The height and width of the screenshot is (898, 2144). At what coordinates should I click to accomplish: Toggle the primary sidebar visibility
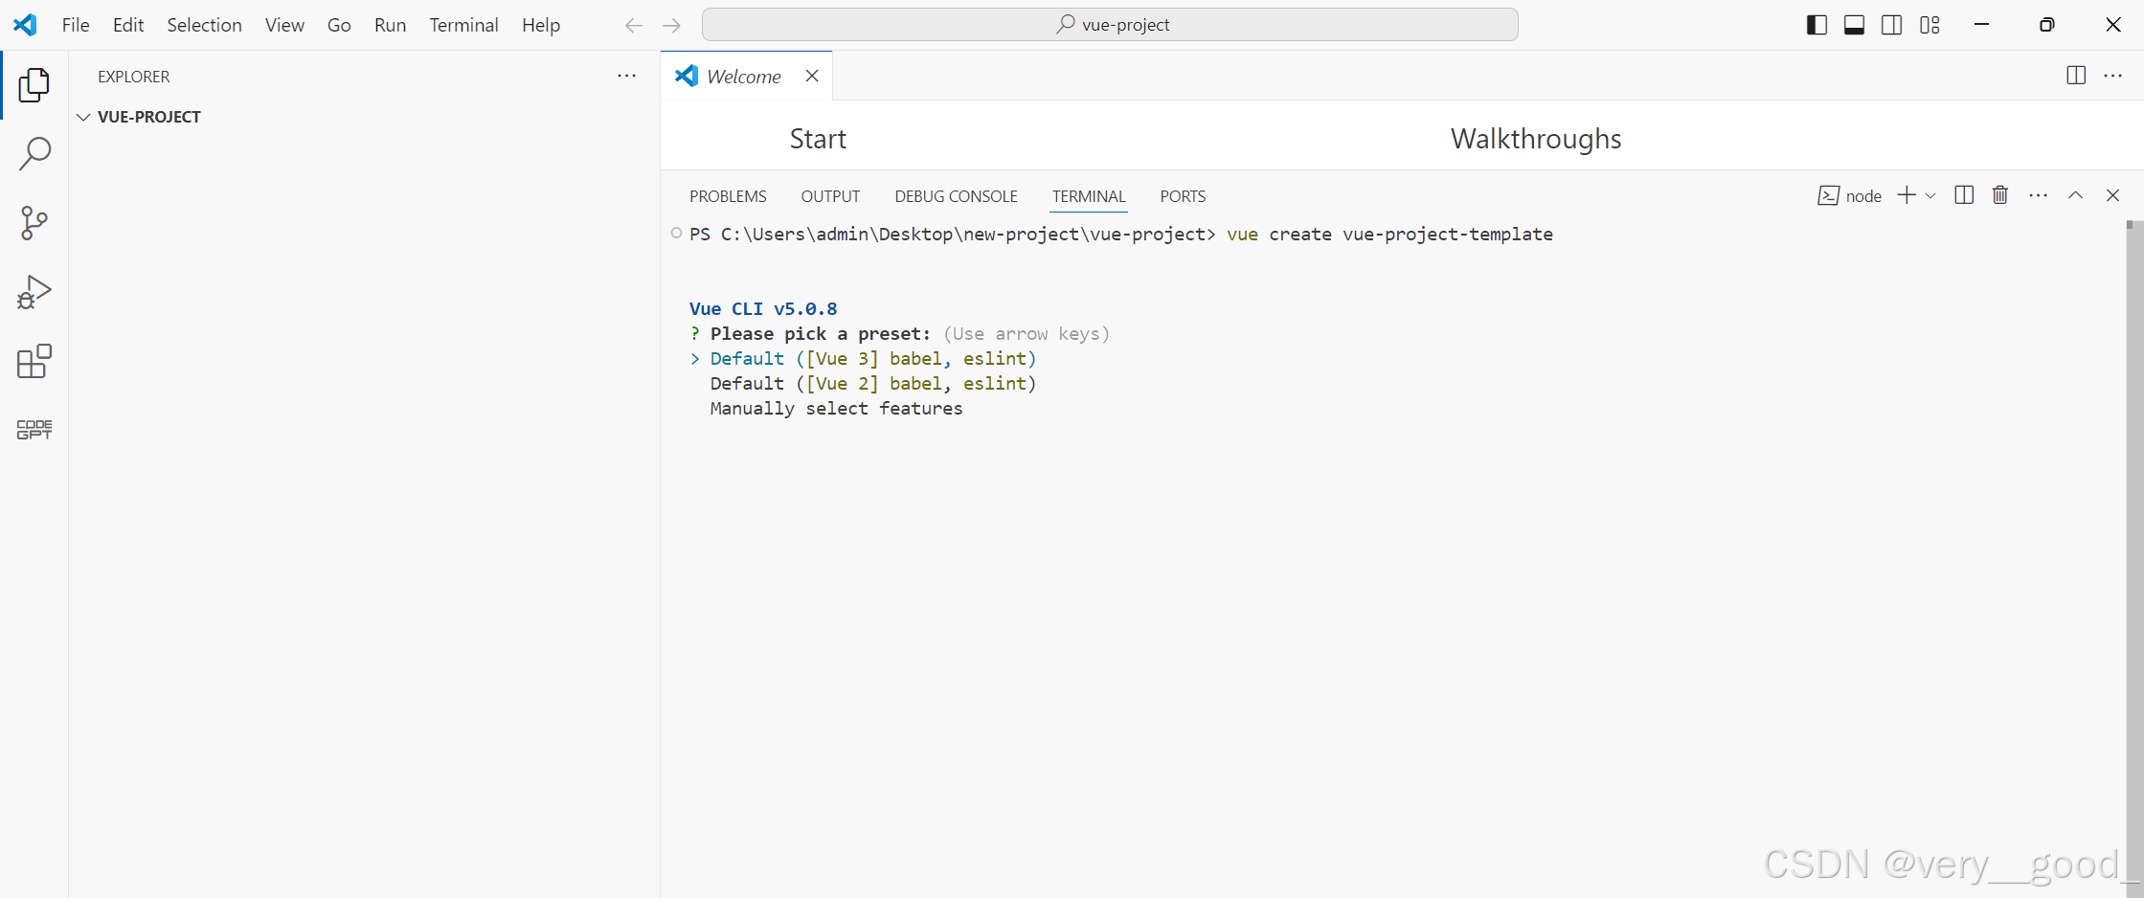[1817, 25]
